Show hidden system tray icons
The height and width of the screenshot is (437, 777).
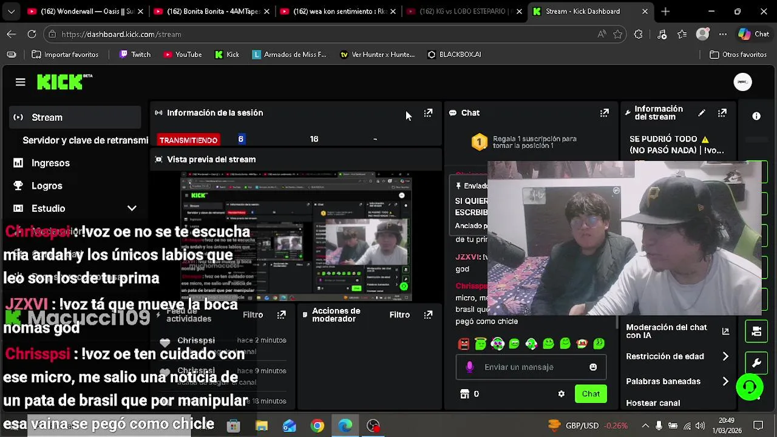[x=645, y=425]
